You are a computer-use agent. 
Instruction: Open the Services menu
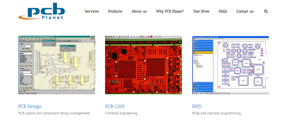(x=92, y=11)
